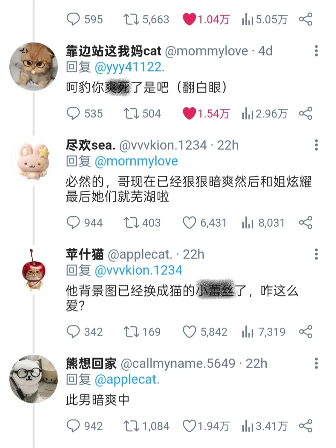This screenshot has width=336, height=448.
Task: View the cat-with-glasses avatar profile
Action: click(x=34, y=66)
